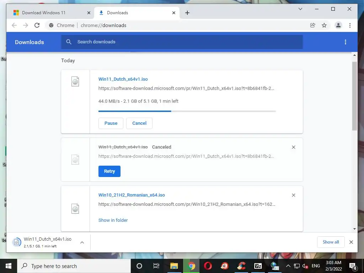The image size is (364, 273).
Task: Reload the downloads page
Action: [x=37, y=25]
